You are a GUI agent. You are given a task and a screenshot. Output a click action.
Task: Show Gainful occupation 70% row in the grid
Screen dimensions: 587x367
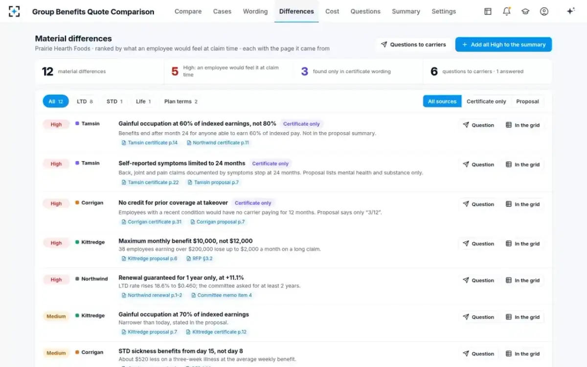tap(522, 317)
